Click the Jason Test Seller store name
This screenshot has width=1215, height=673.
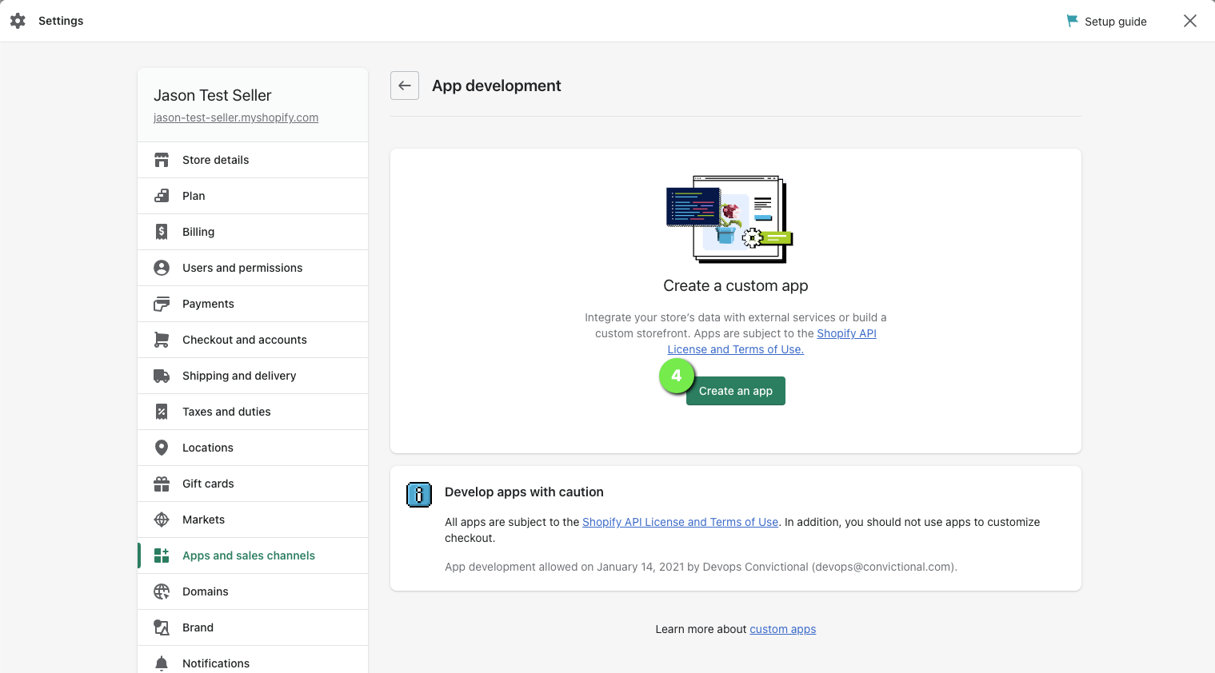coord(213,95)
